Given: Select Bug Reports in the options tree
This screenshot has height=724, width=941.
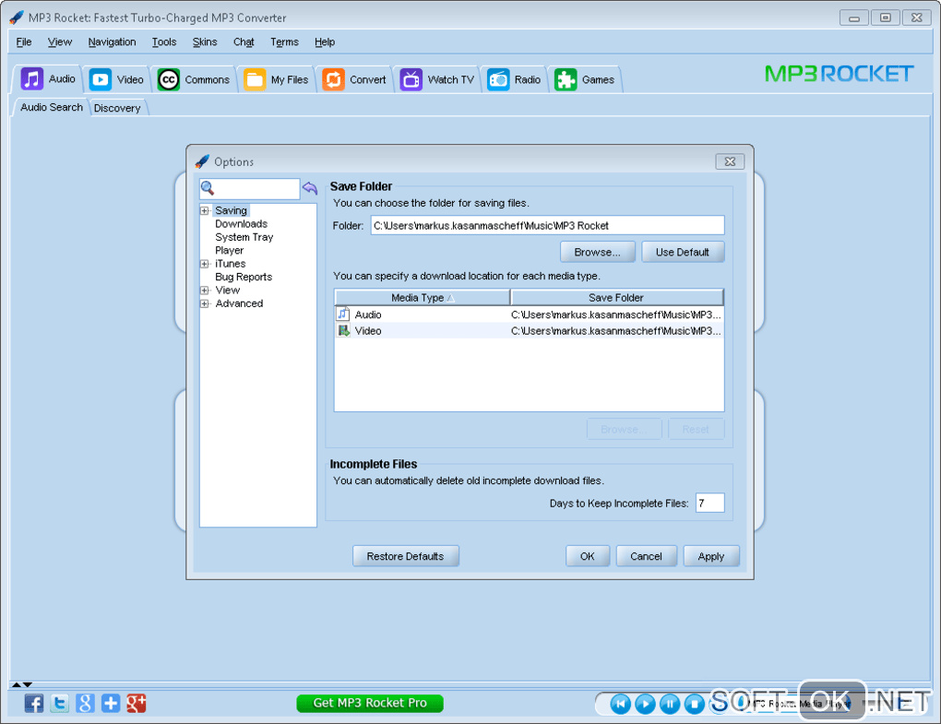Looking at the screenshot, I should 244,277.
